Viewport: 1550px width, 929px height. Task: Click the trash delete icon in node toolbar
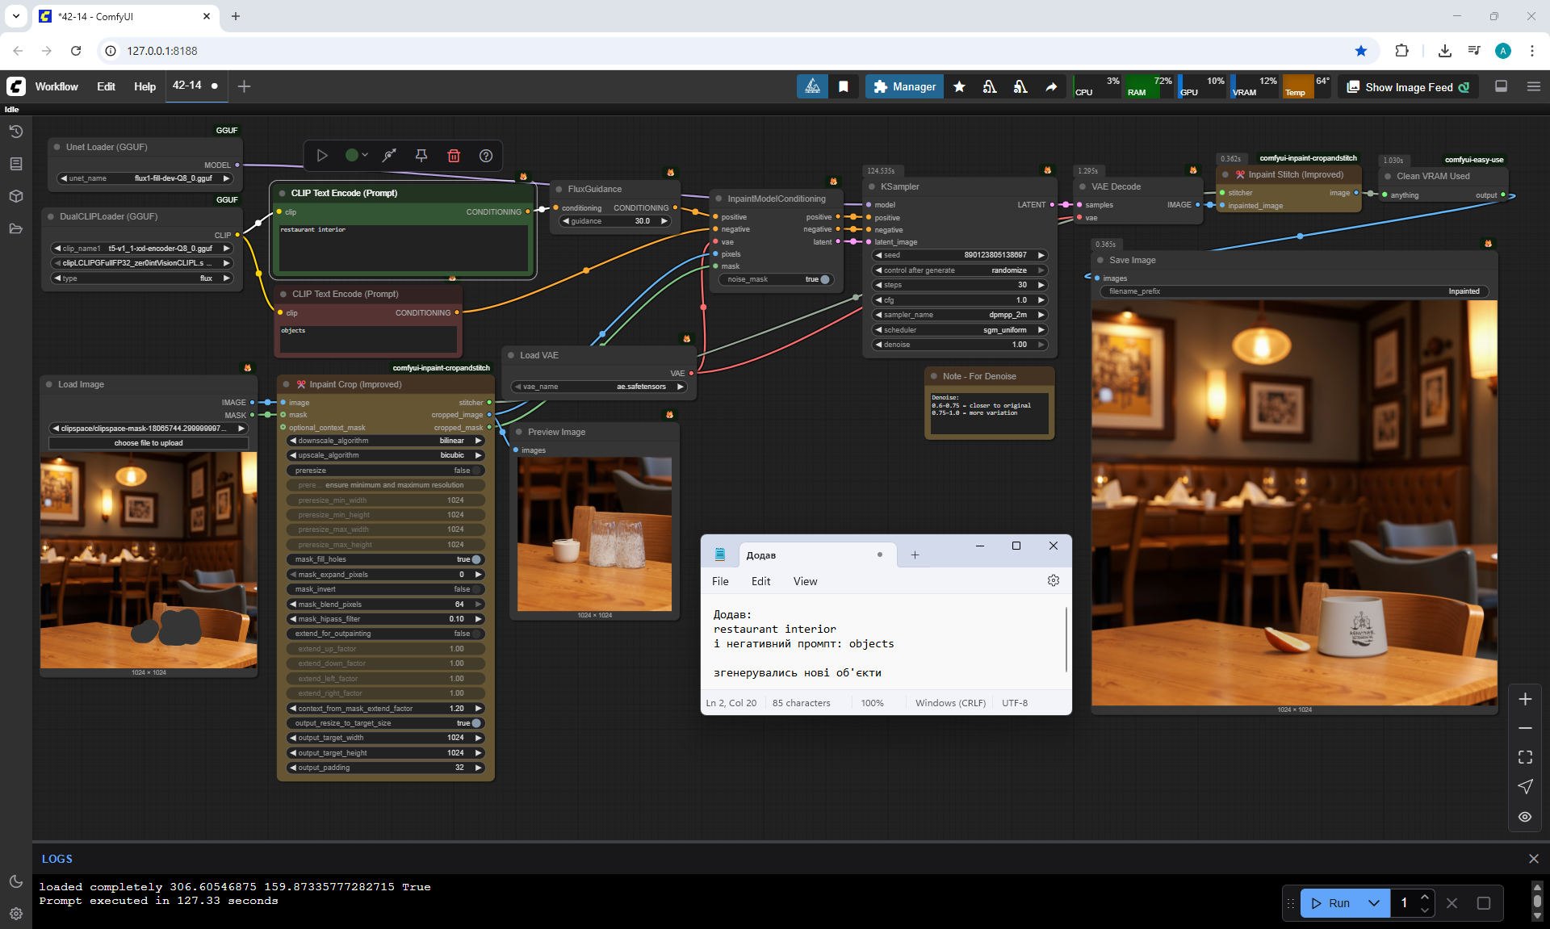[x=454, y=156]
